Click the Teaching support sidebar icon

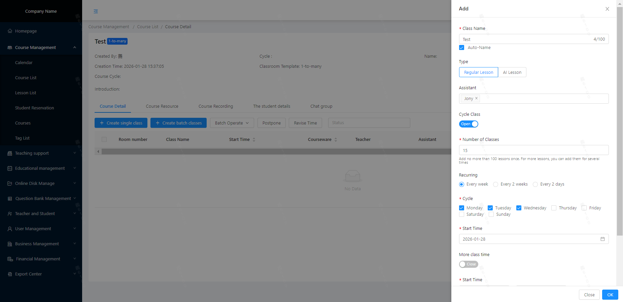click(10, 153)
